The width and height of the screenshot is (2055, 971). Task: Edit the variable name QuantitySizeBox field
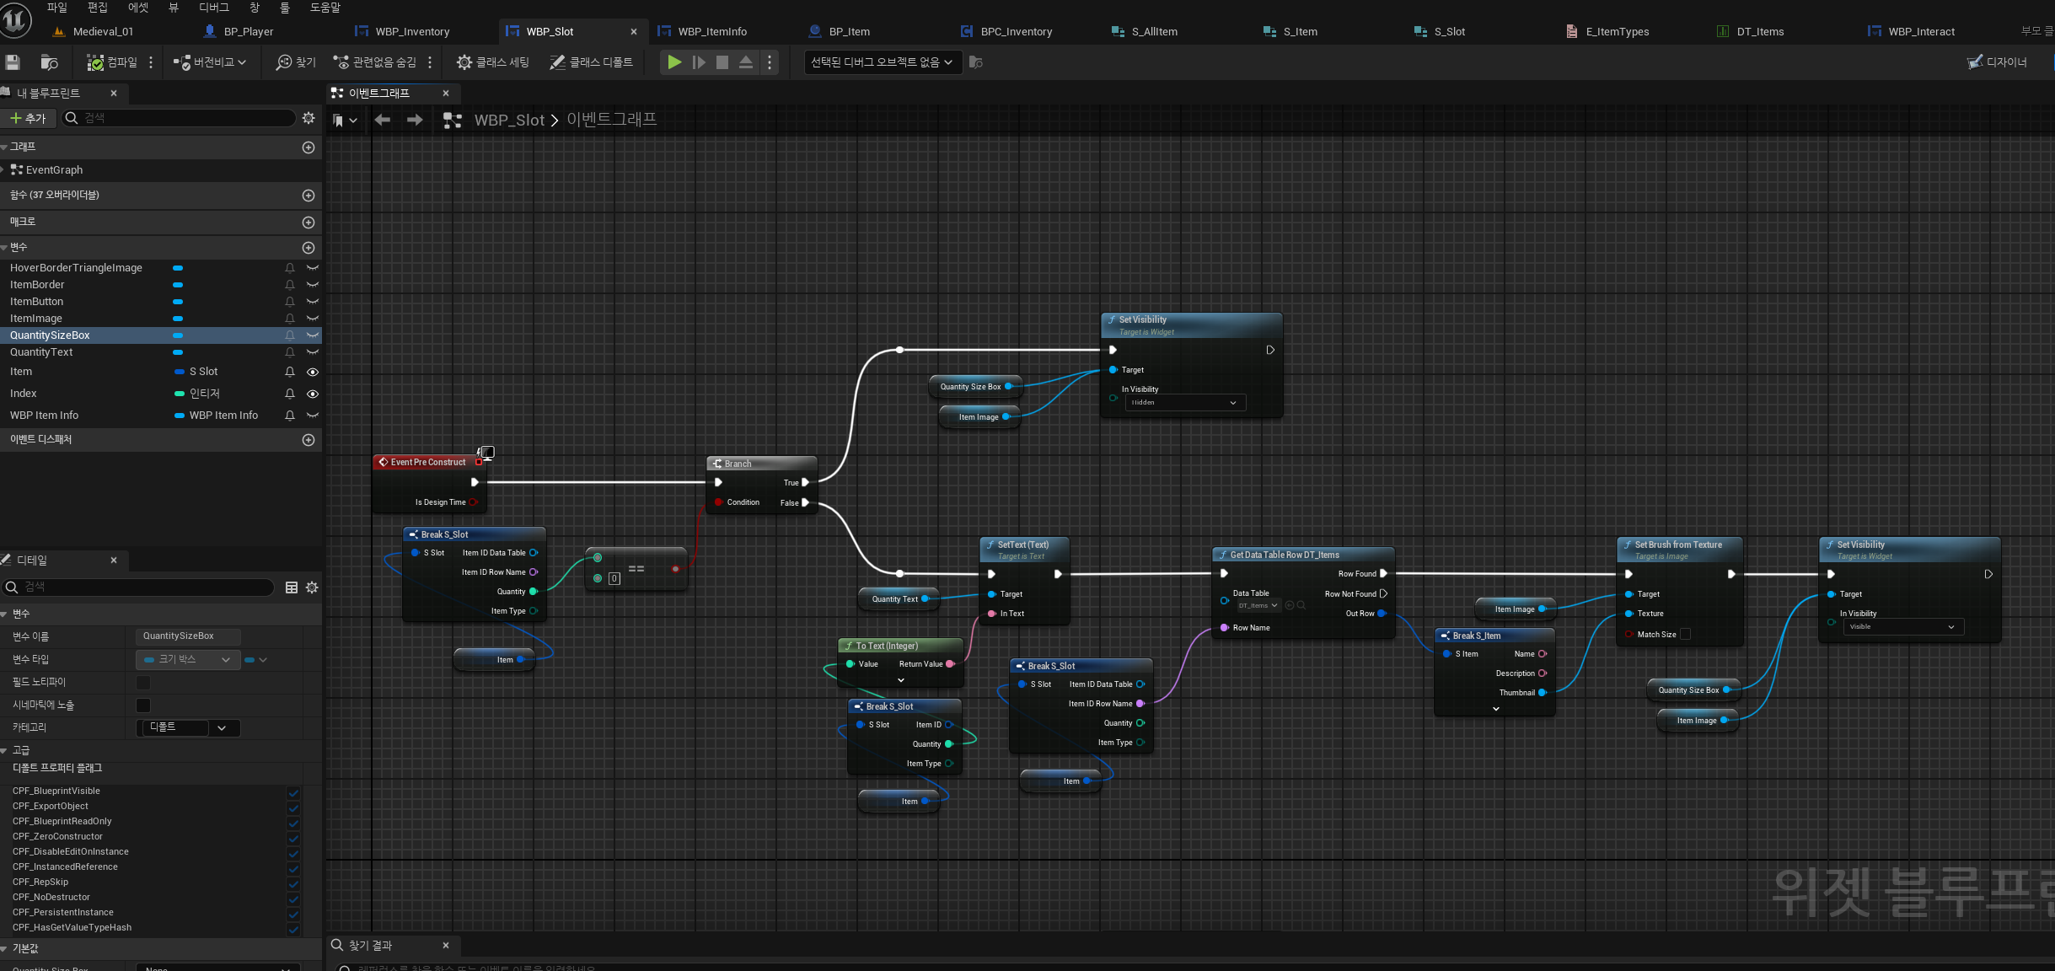point(188,636)
